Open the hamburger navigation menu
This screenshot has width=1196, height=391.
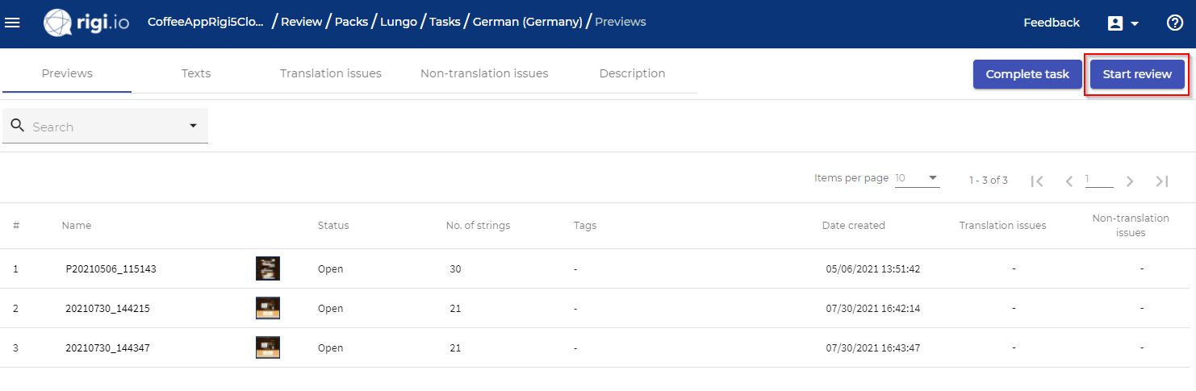coord(12,23)
